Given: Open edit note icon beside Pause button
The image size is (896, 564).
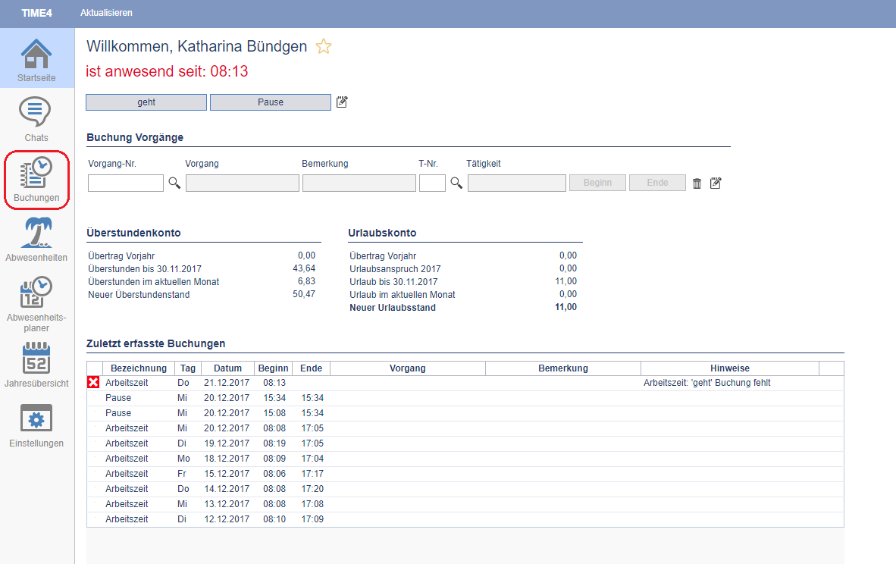Looking at the screenshot, I should tap(342, 102).
